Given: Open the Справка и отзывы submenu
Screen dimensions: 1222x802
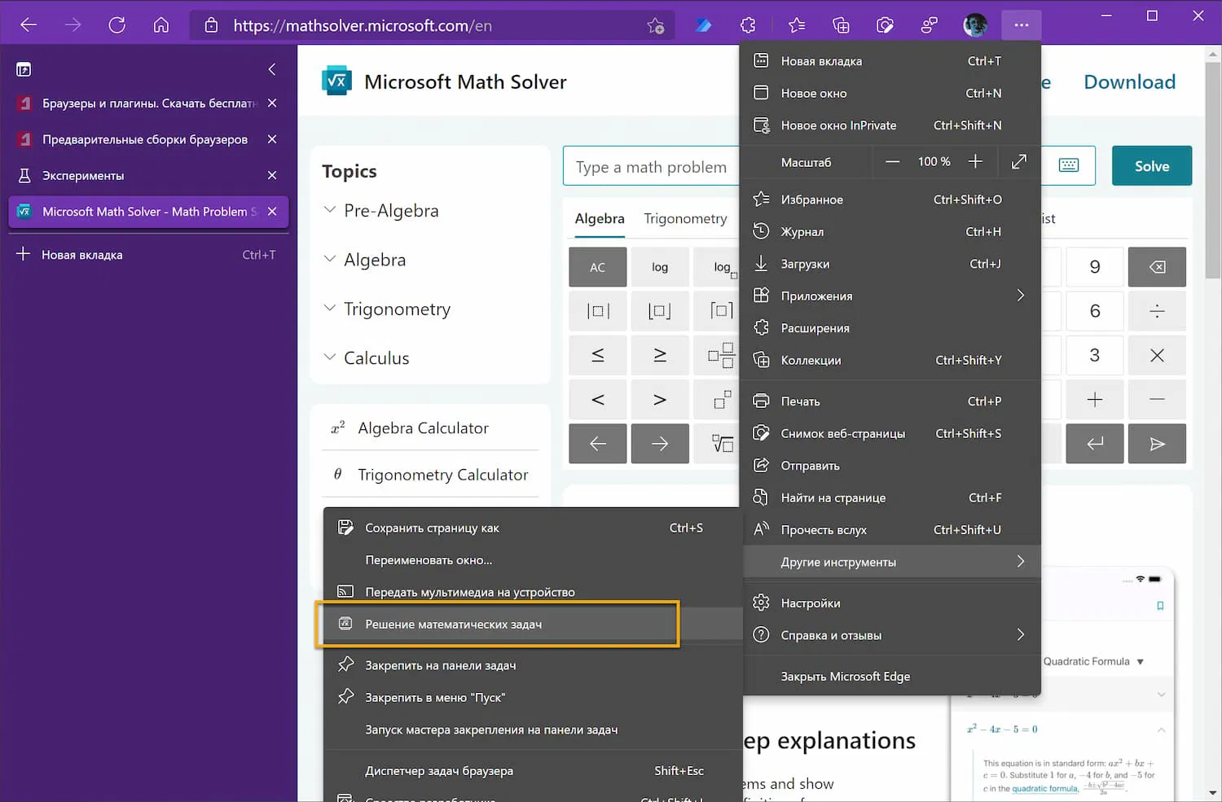Looking at the screenshot, I should 890,635.
